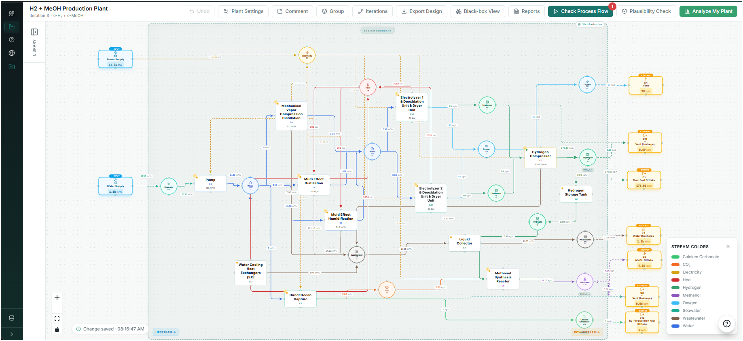Open Plant Settings
743x341 pixels.
[x=243, y=11]
